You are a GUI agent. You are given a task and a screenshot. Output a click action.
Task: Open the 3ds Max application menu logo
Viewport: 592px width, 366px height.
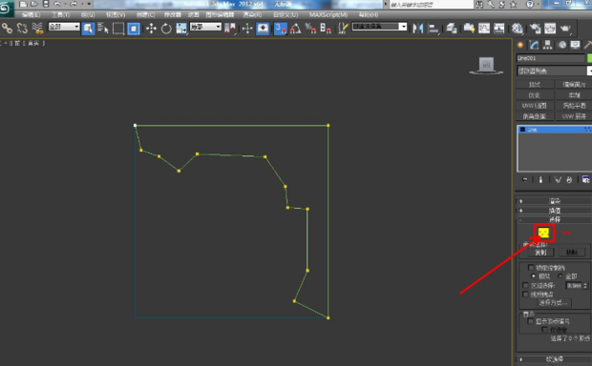[7, 9]
